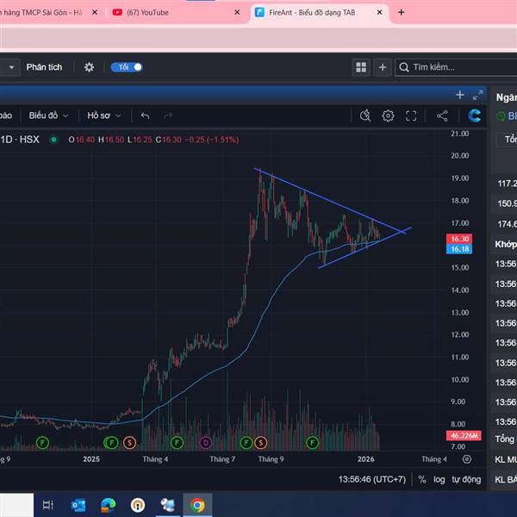Click the C16.30 close value in the legend
The width and height of the screenshot is (517, 517).
[169, 140]
